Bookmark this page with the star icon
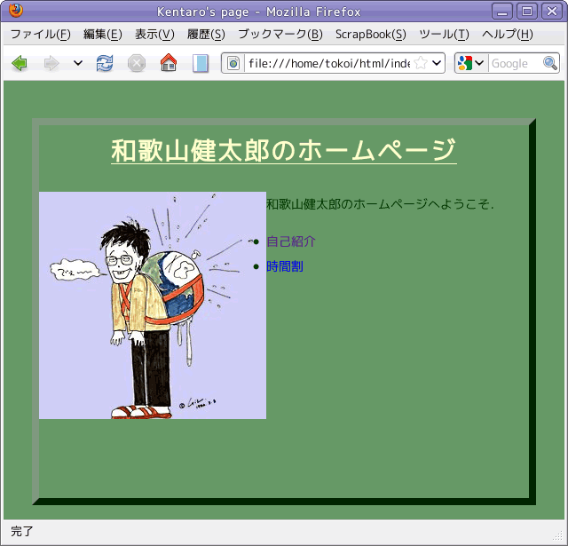The width and height of the screenshot is (568, 546). (x=421, y=63)
